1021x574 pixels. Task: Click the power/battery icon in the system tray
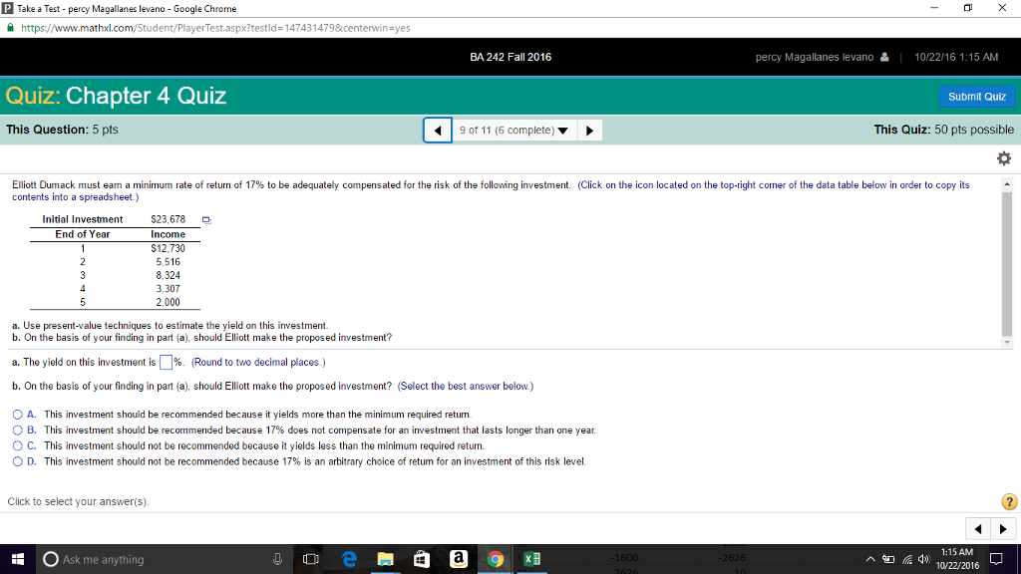(x=888, y=559)
